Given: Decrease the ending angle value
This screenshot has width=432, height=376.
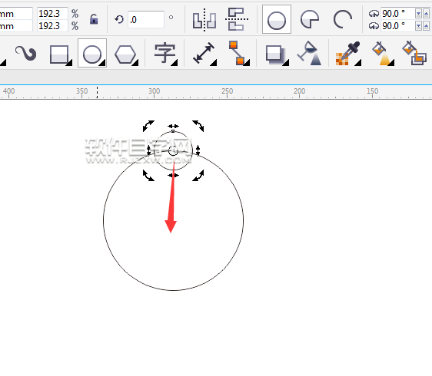Looking at the screenshot, I should click(418, 26).
